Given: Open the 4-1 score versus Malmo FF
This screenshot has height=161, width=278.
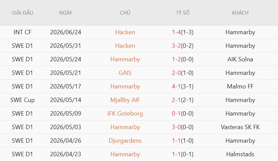Looking at the screenshot, I should coord(176,86).
